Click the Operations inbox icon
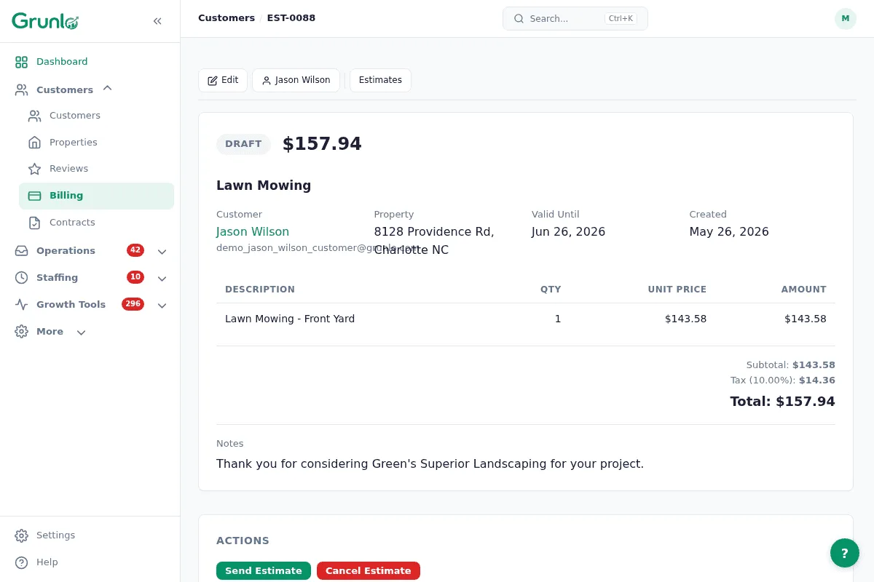874x582 pixels. pos(22,251)
